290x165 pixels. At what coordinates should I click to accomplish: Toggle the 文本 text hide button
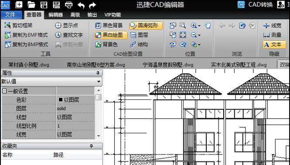[x=274, y=45]
